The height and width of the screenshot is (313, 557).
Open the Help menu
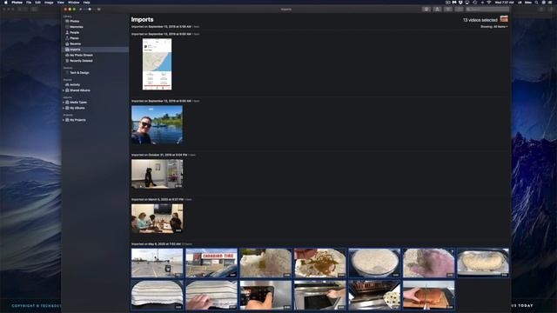[86, 3]
